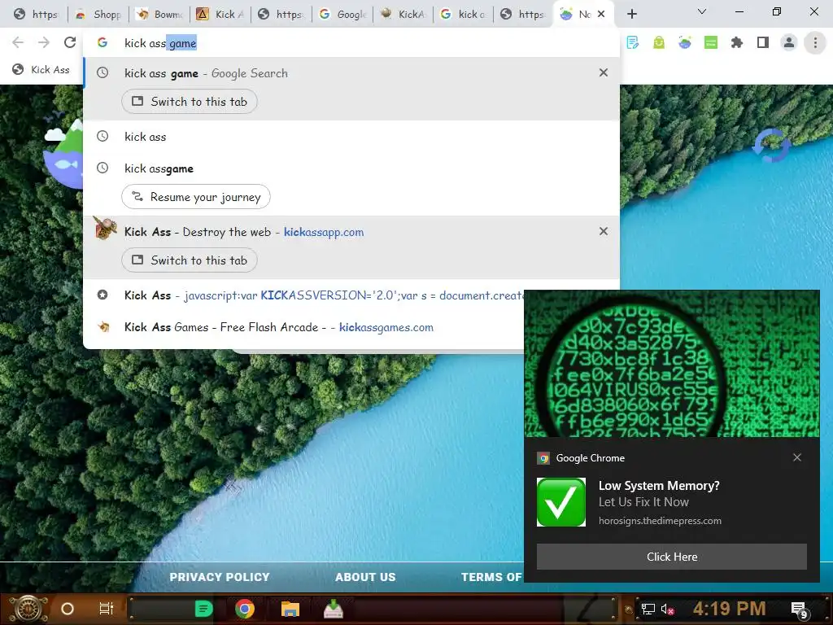Image resolution: width=833 pixels, height=625 pixels.
Task: Open the green notes app on taskbar
Action: click(203, 609)
